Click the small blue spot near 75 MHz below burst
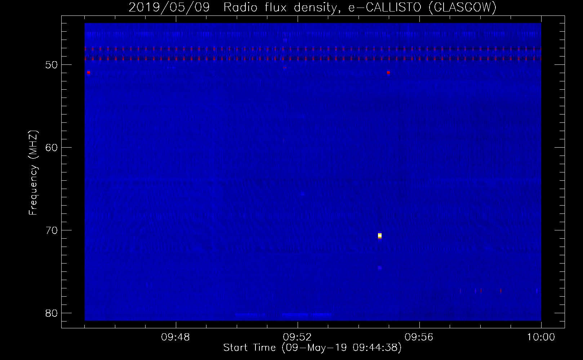583x360 pixels. click(x=380, y=268)
